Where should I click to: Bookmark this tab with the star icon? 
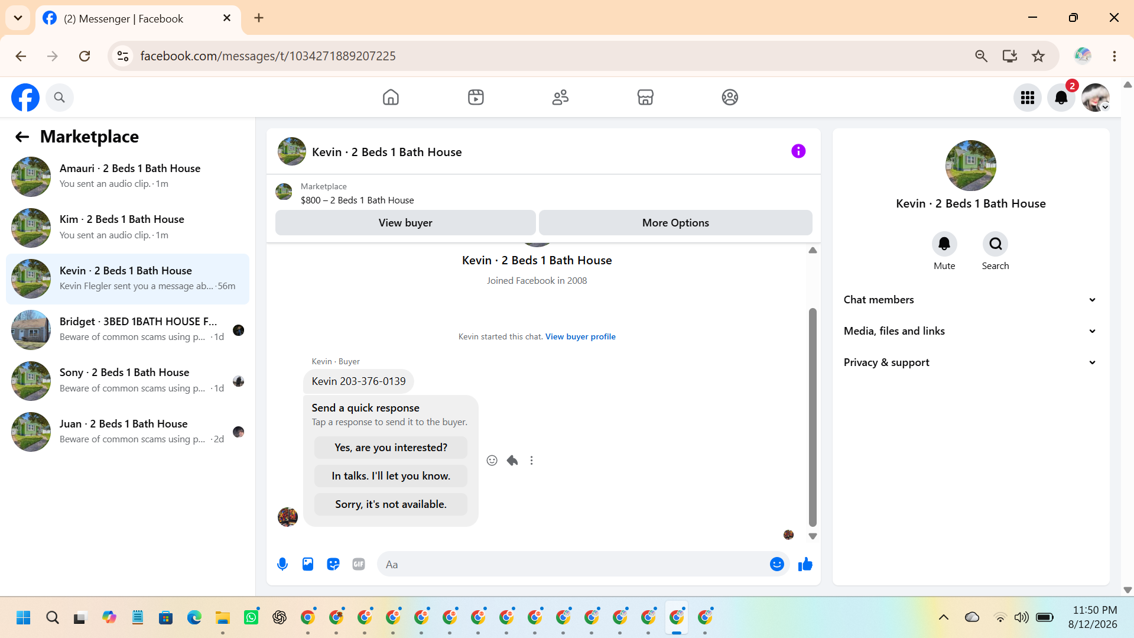(1038, 56)
